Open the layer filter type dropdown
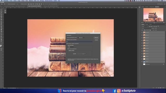This screenshot has height=93, width=166. click(145, 26)
